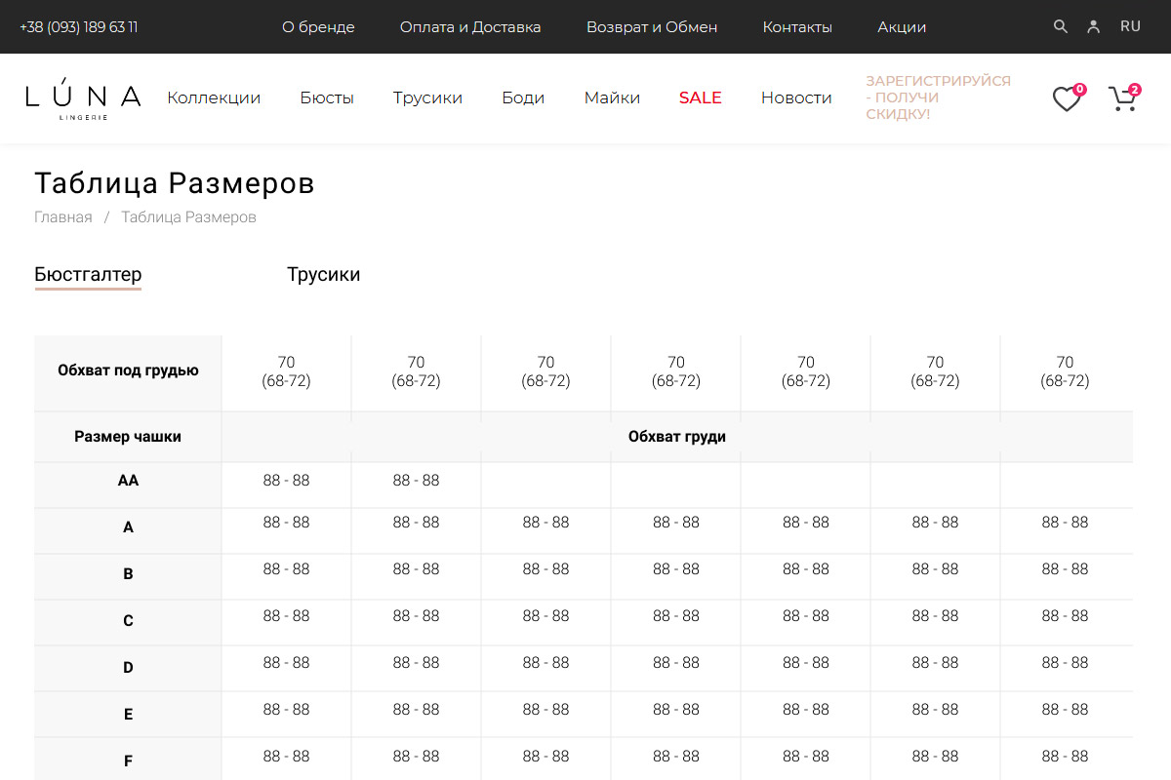Open the Майки category
This screenshot has height=780, width=1171.
click(612, 97)
